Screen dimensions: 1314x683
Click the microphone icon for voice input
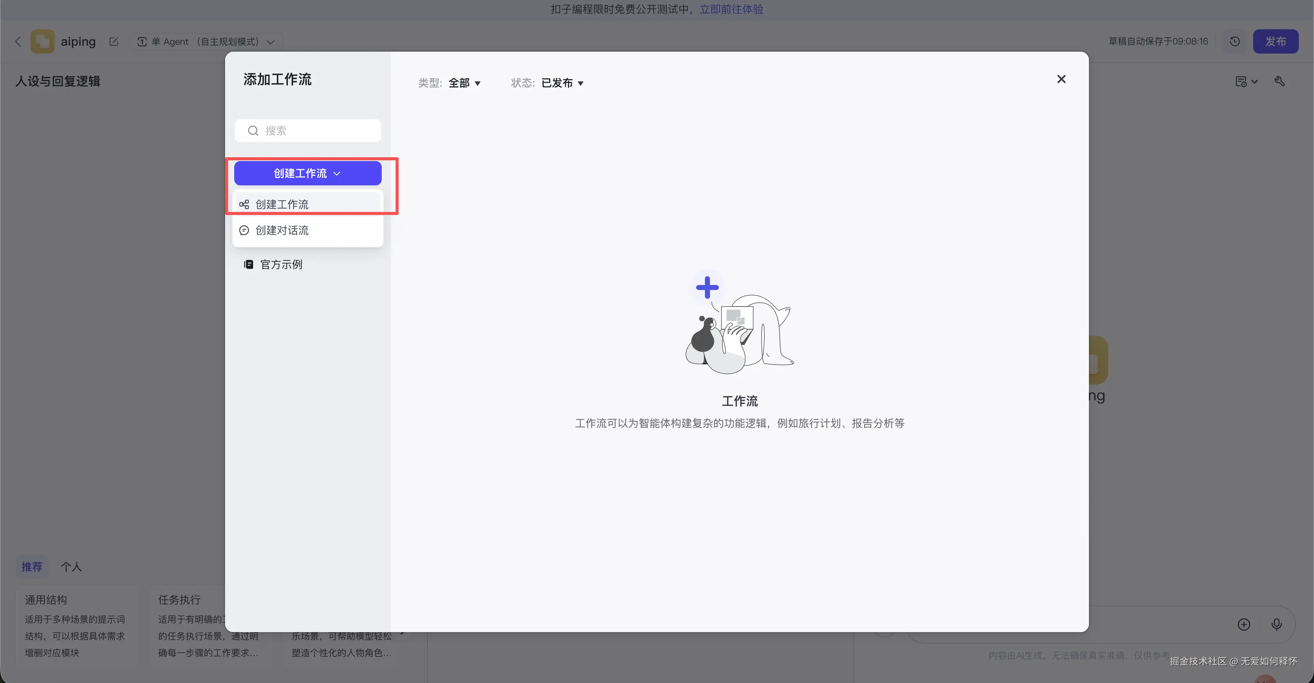[1277, 624]
